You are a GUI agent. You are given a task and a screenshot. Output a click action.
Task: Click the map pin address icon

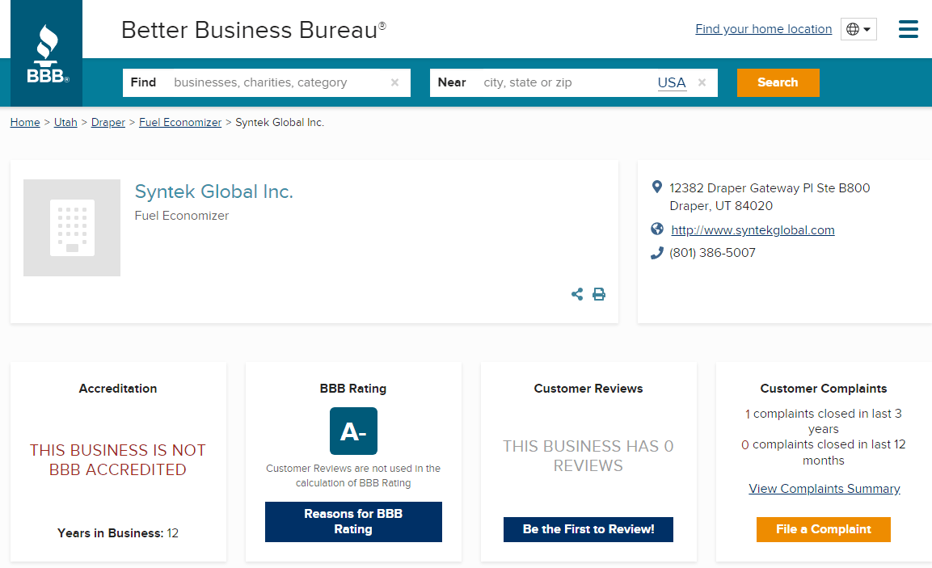pyautogui.click(x=657, y=187)
